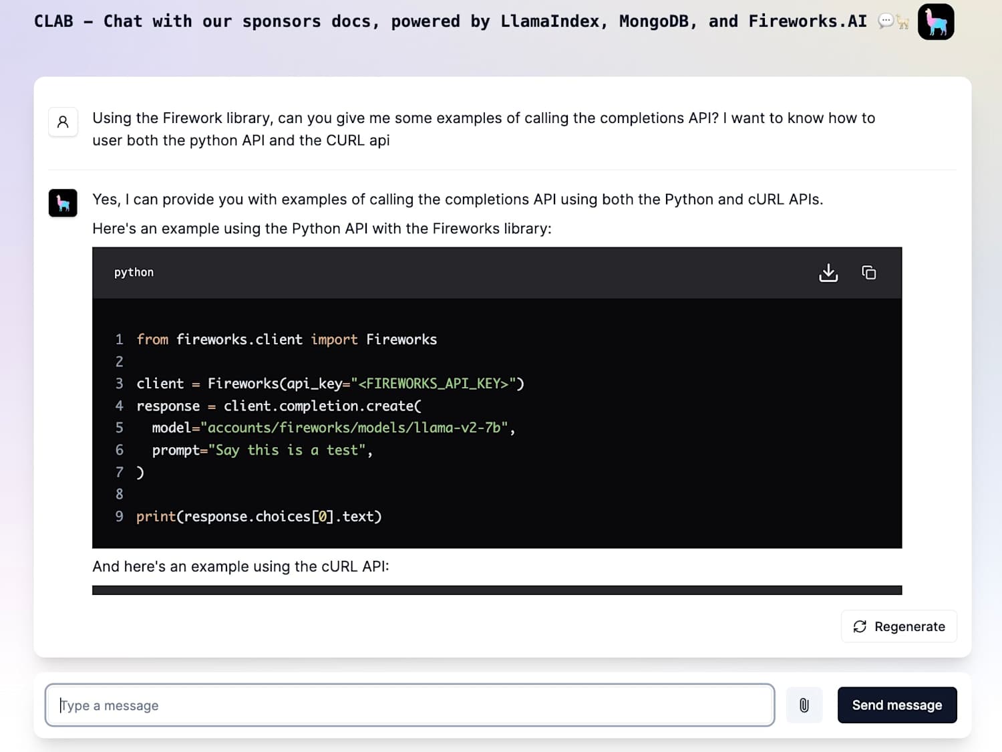Click the llama logo in the header

click(936, 21)
